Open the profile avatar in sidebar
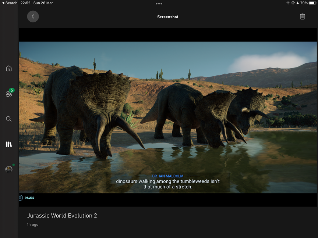318x238 pixels. (x=9, y=169)
